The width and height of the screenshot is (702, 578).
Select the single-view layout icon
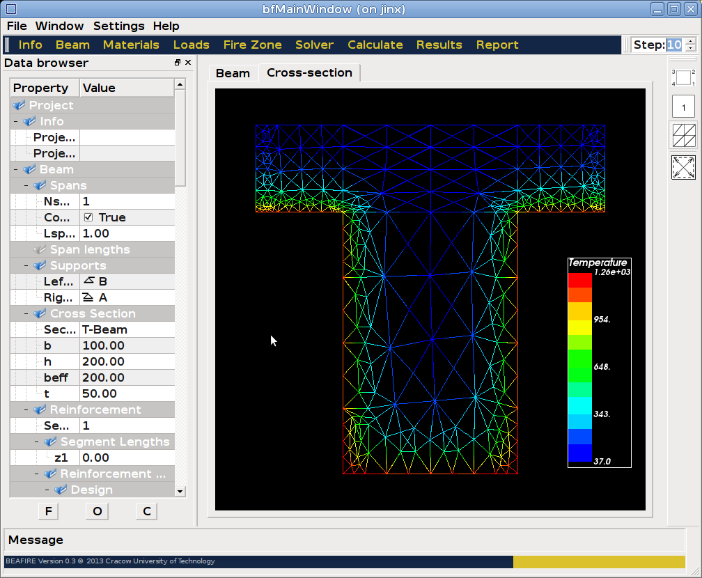pyautogui.click(x=683, y=107)
